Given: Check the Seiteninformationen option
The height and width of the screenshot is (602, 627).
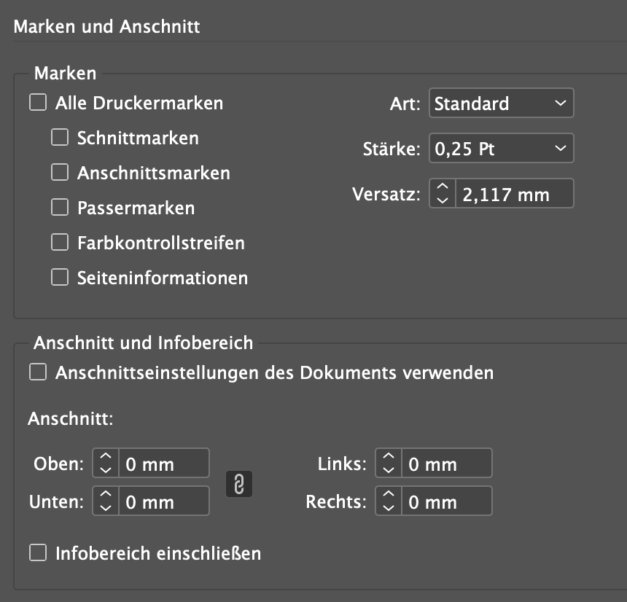Looking at the screenshot, I should (x=60, y=277).
